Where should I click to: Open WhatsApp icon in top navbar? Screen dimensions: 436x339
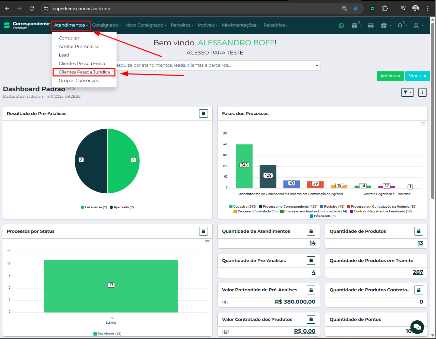tap(341, 26)
